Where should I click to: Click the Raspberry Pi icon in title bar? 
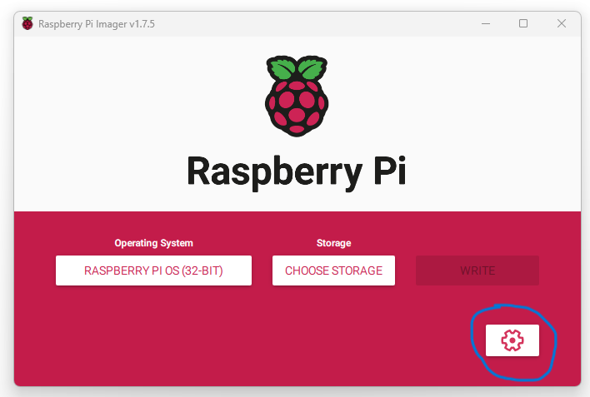27,23
